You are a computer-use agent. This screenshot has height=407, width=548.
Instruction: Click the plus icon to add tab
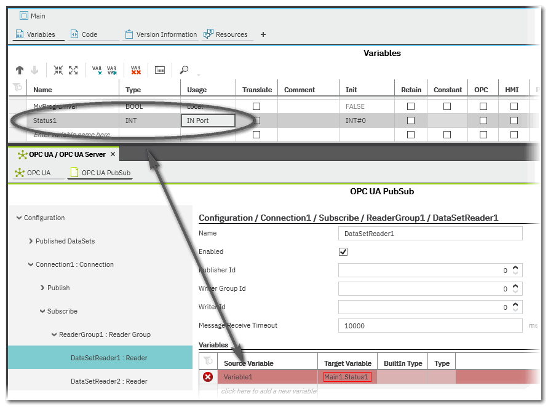263,34
